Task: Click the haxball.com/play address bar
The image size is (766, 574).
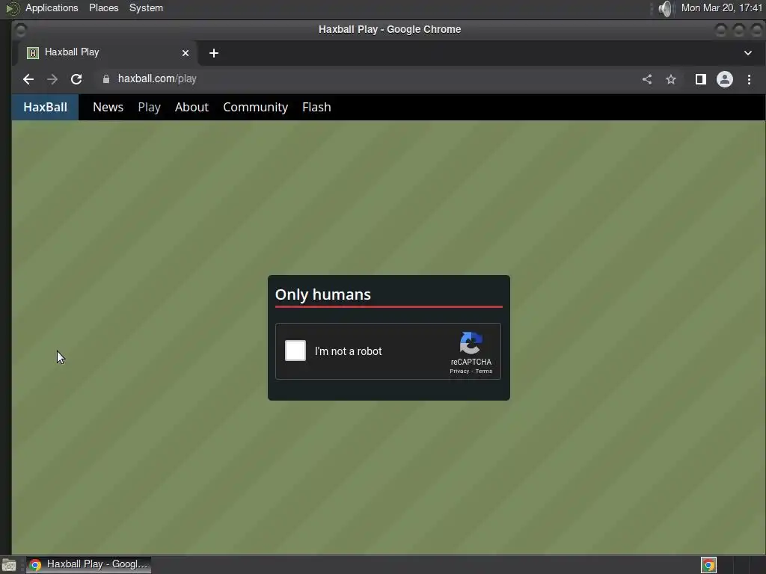Action: pos(367,78)
